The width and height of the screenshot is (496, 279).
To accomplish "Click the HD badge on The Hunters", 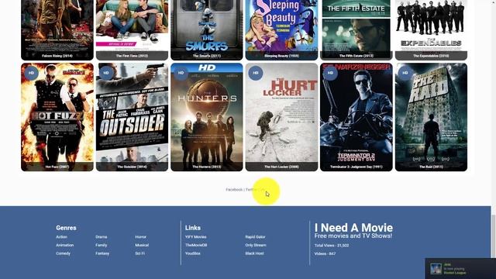I will [x=181, y=73].
